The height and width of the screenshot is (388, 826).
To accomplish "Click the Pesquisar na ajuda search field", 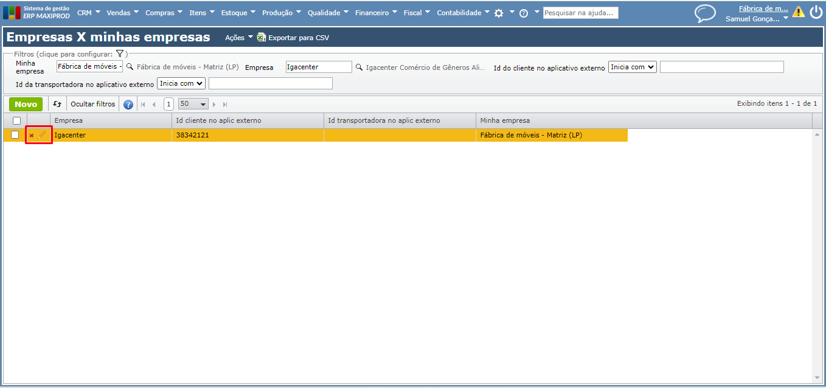I will click(x=581, y=13).
